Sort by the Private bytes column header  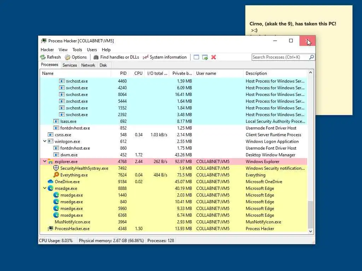tap(182, 73)
